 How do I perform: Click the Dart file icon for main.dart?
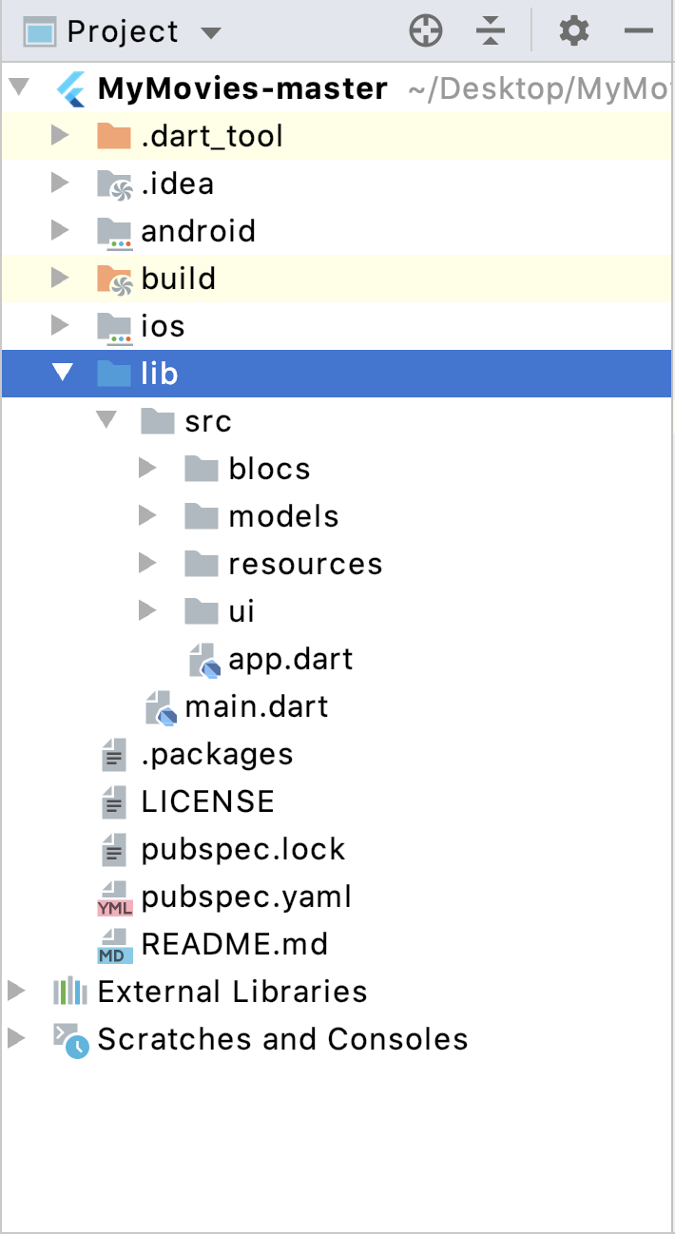click(x=161, y=707)
